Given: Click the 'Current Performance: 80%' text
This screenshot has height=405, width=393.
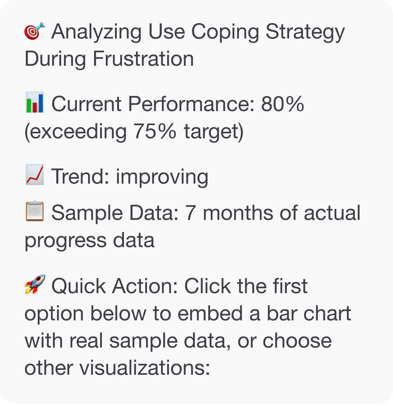Looking at the screenshot, I should [x=178, y=104].
